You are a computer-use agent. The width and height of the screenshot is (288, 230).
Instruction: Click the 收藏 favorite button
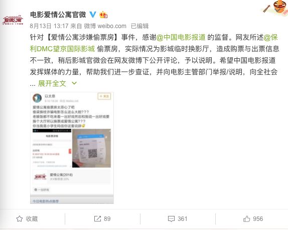pos(27,219)
